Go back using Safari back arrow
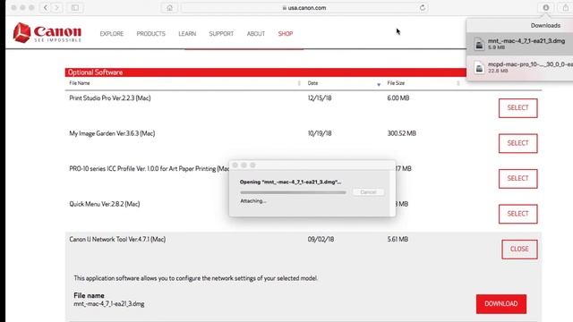This screenshot has width=573, height=322. point(46,8)
